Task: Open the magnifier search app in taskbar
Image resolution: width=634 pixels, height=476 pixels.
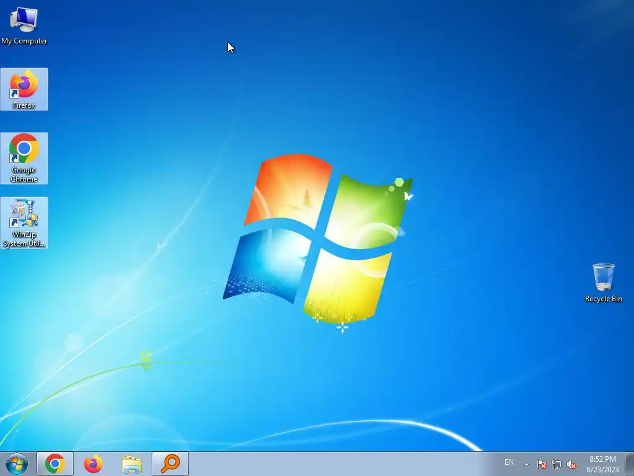Action: (170, 464)
